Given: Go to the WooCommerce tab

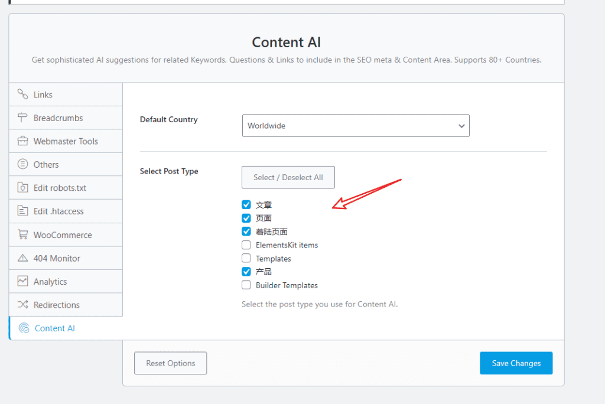Looking at the screenshot, I should click(66, 234).
